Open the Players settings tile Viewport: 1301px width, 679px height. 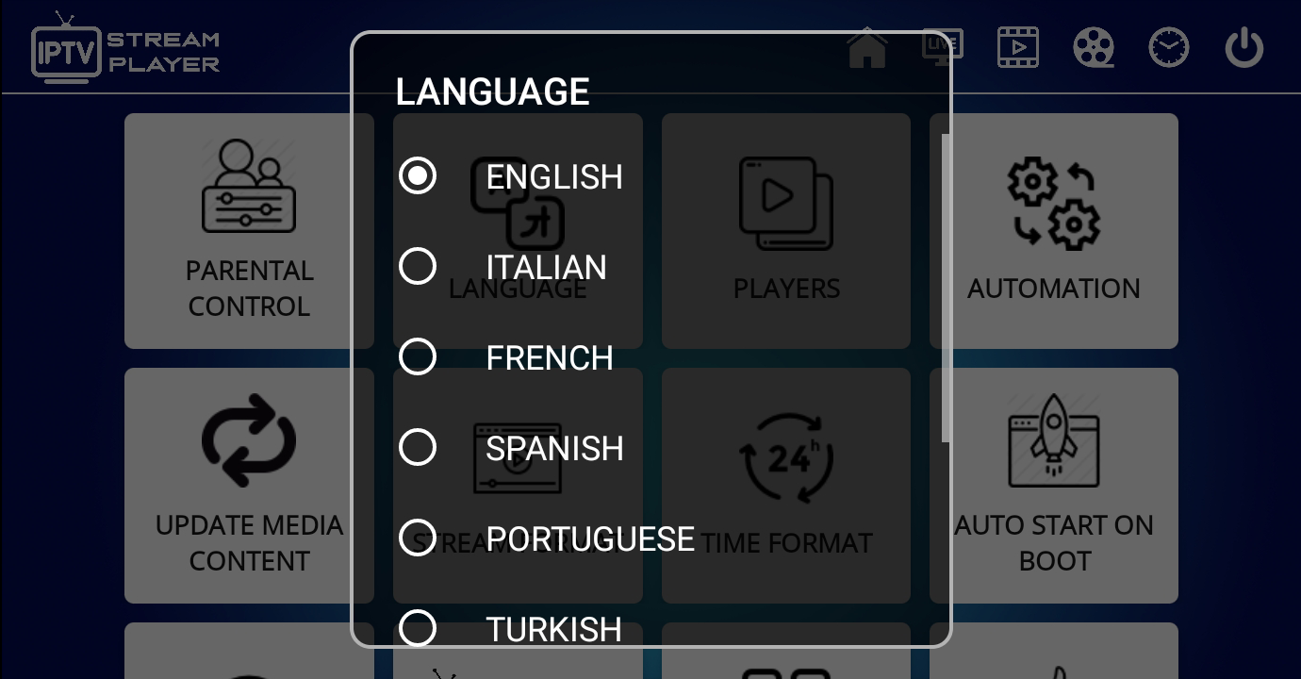point(786,231)
